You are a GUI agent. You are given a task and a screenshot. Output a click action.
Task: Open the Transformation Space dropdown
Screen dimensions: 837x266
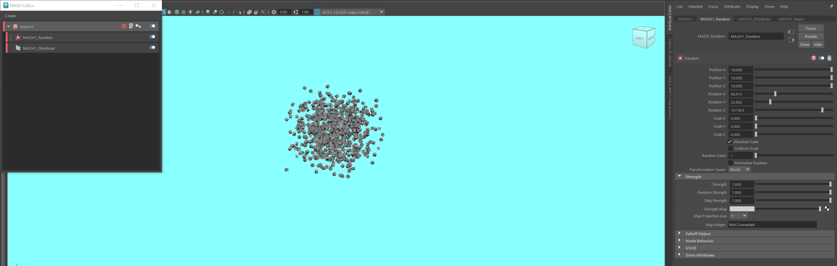coord(739,170)
